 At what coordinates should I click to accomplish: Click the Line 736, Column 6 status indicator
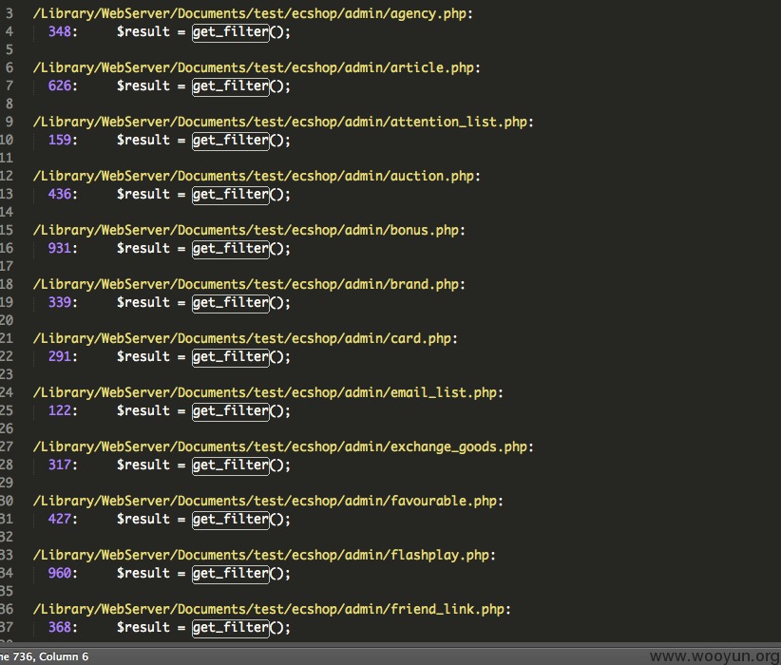(x=44, y=656)
